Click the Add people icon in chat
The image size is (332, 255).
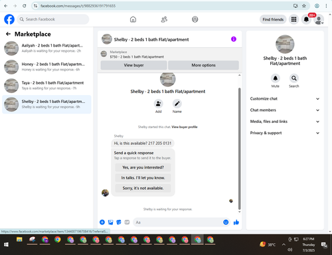tap(159, 104)
